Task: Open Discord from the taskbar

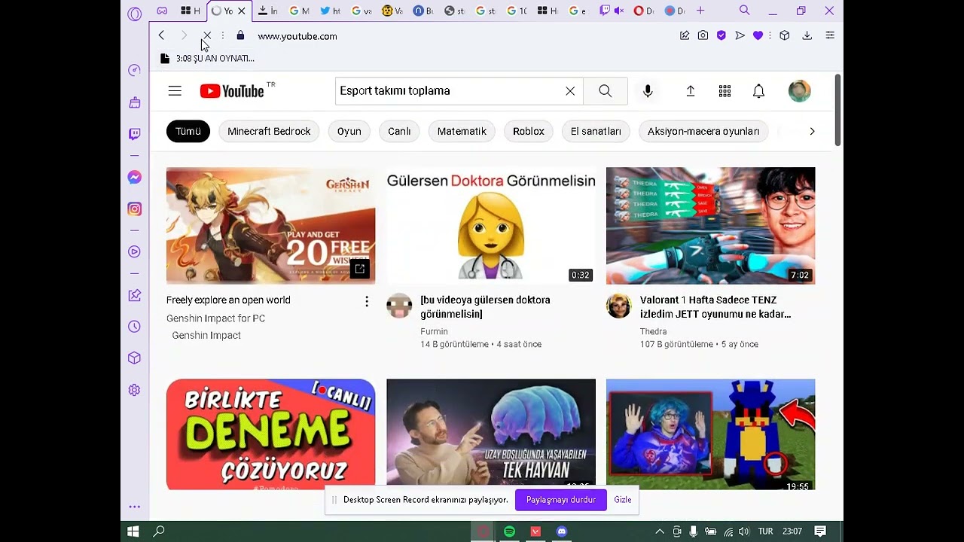Action: pos(561,531)
